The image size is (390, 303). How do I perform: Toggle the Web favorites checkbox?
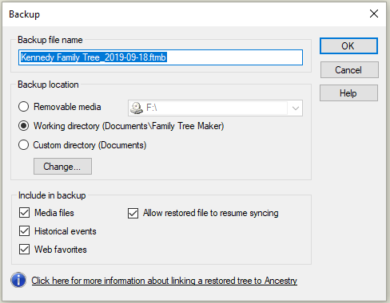(x=24, y=250)
